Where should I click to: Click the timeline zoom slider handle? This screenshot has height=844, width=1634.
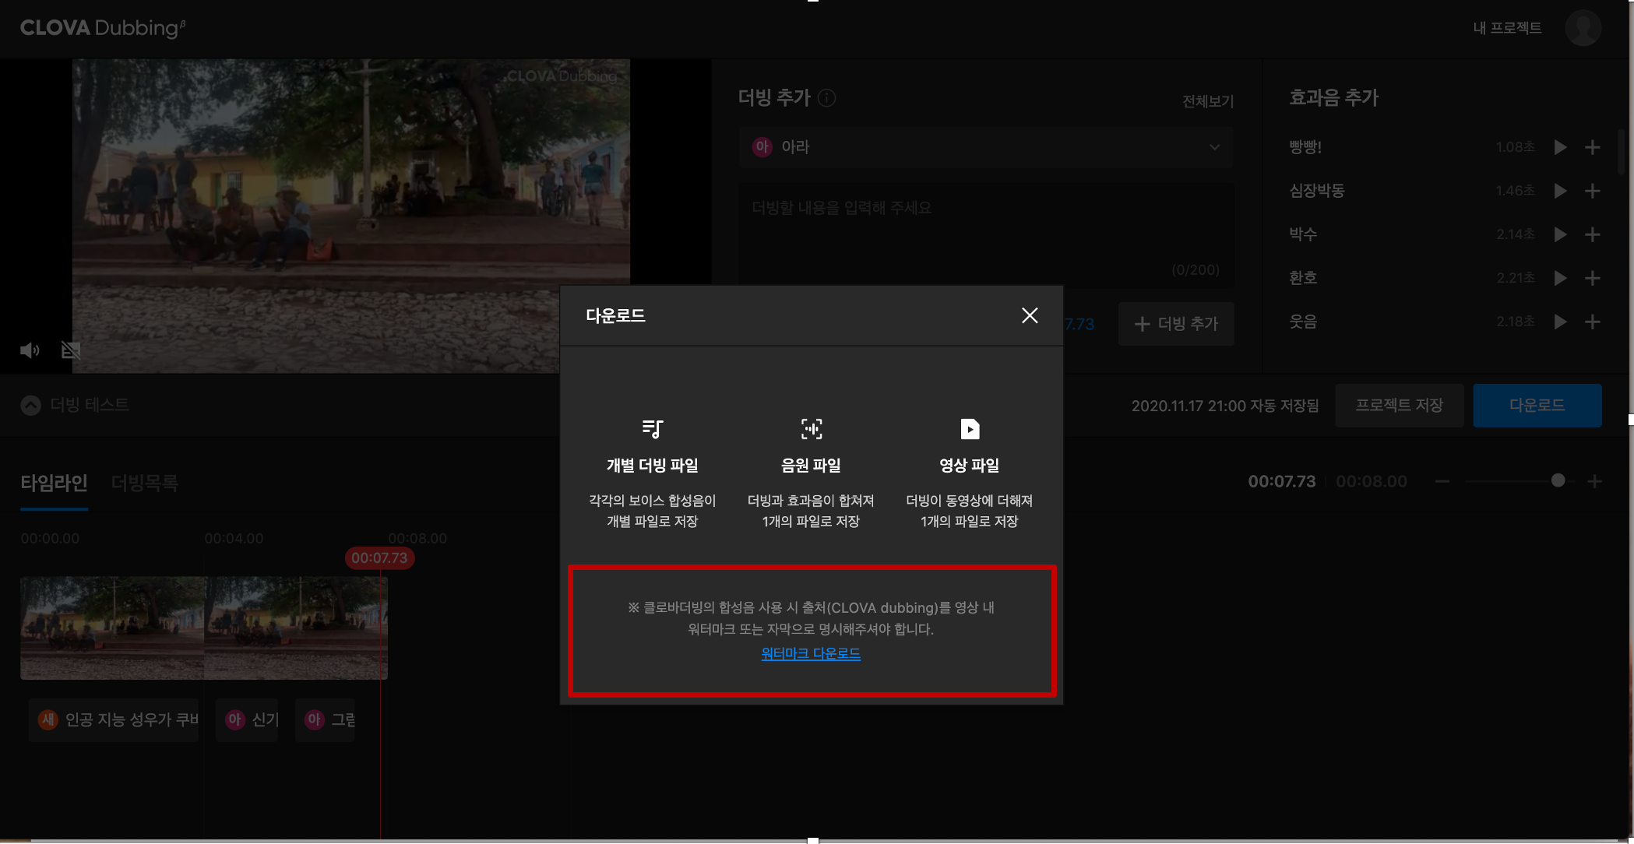[1558, 481]
